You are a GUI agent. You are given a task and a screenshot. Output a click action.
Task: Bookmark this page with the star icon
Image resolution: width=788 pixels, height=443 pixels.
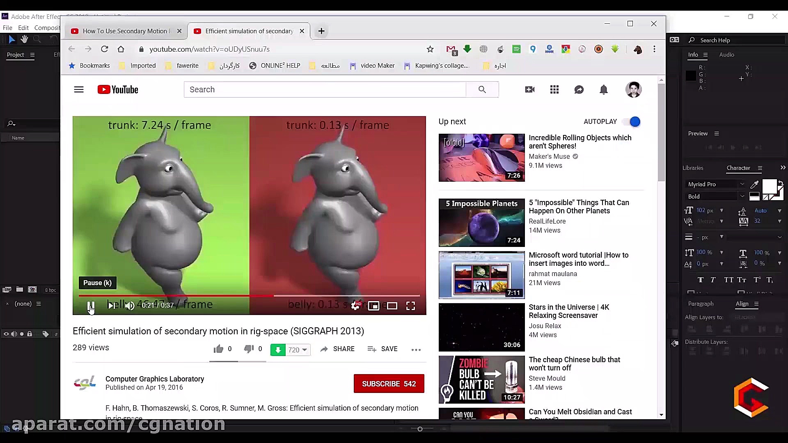(x=430, y=49)
